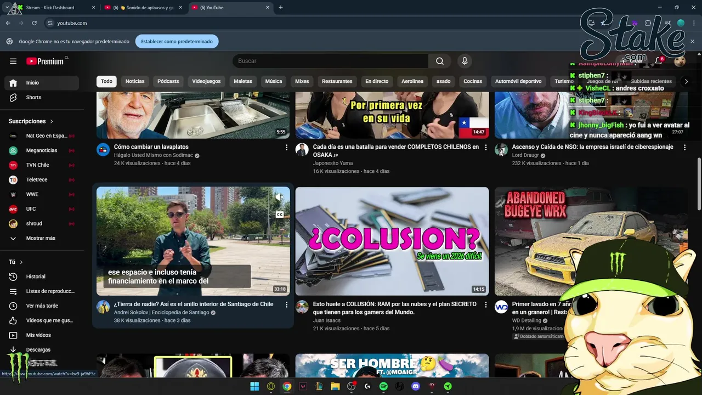Viewport: 702px width, 395px height.
Task: Open shroud subscription channel
Action: pyautogui.click(x=42, y=223)
